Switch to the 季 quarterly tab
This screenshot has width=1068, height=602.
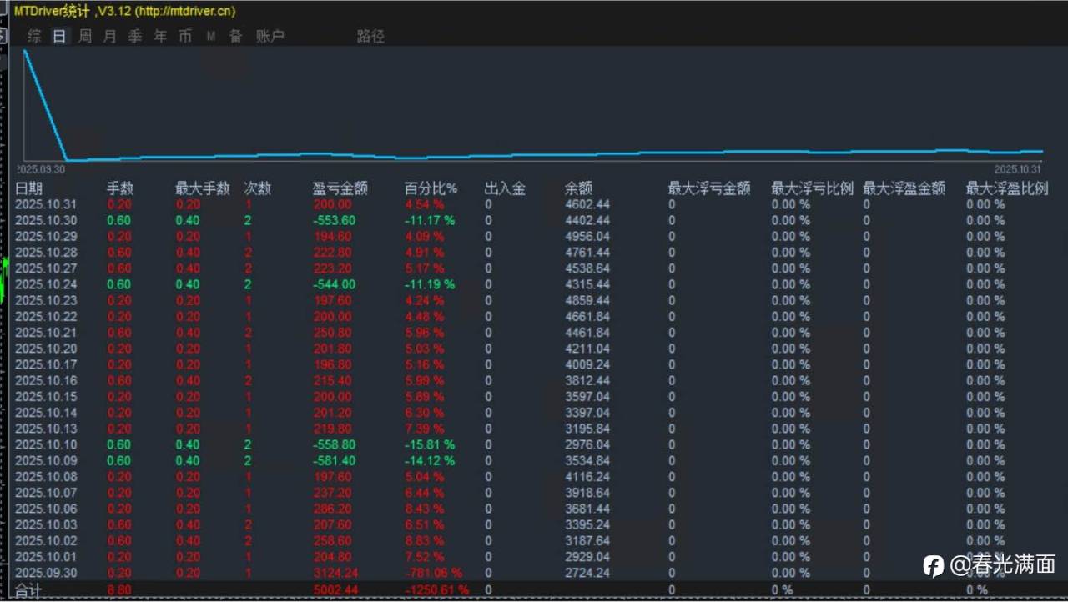tap(134, 36)
